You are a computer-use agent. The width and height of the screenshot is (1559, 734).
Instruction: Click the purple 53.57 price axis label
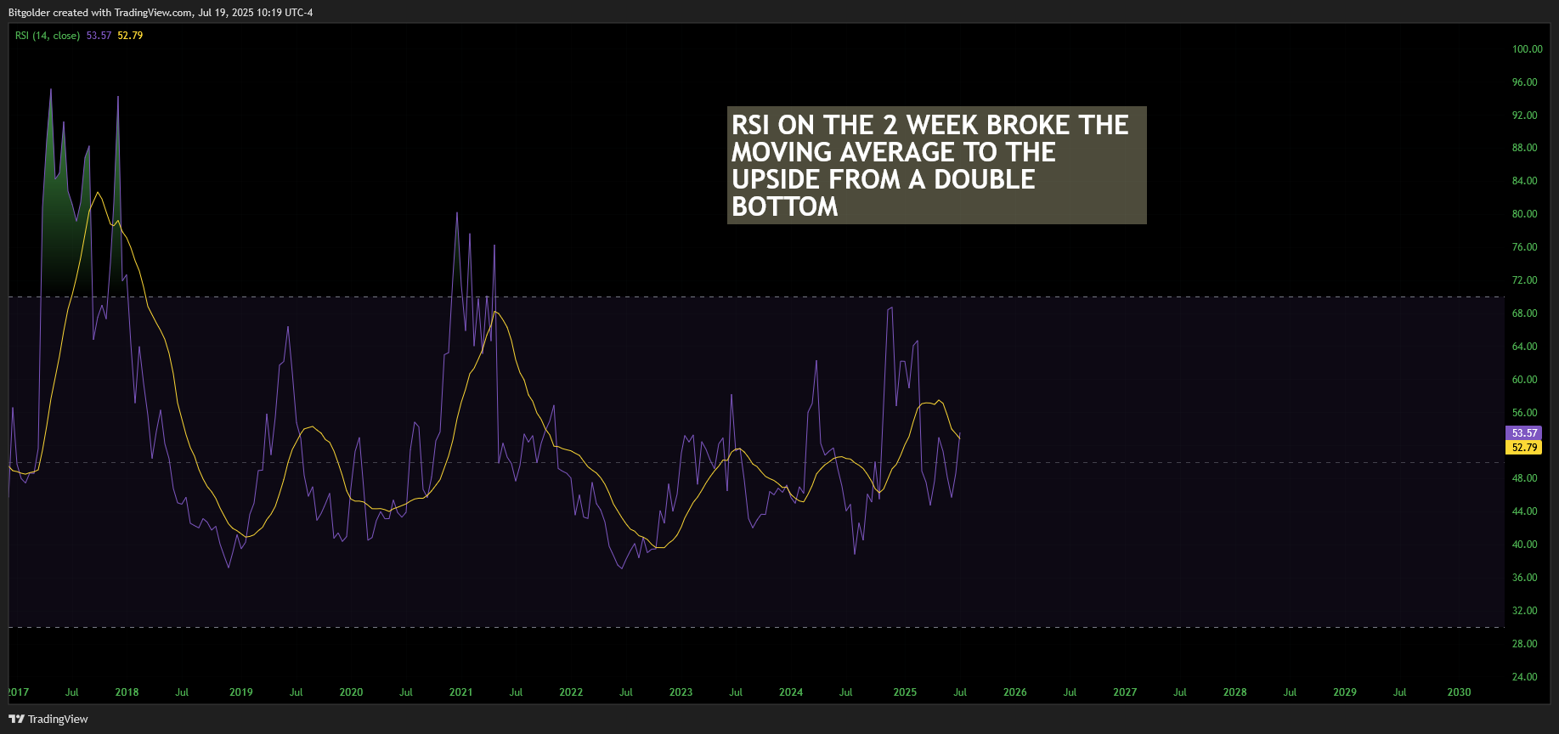(1524, 433)
